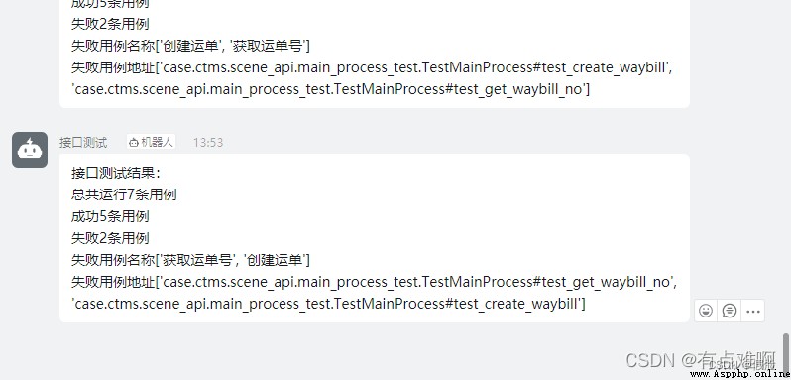The image size is (791, 380).
Task: Click failed names list starting with 获取运单号
Action: click(190, 260)
